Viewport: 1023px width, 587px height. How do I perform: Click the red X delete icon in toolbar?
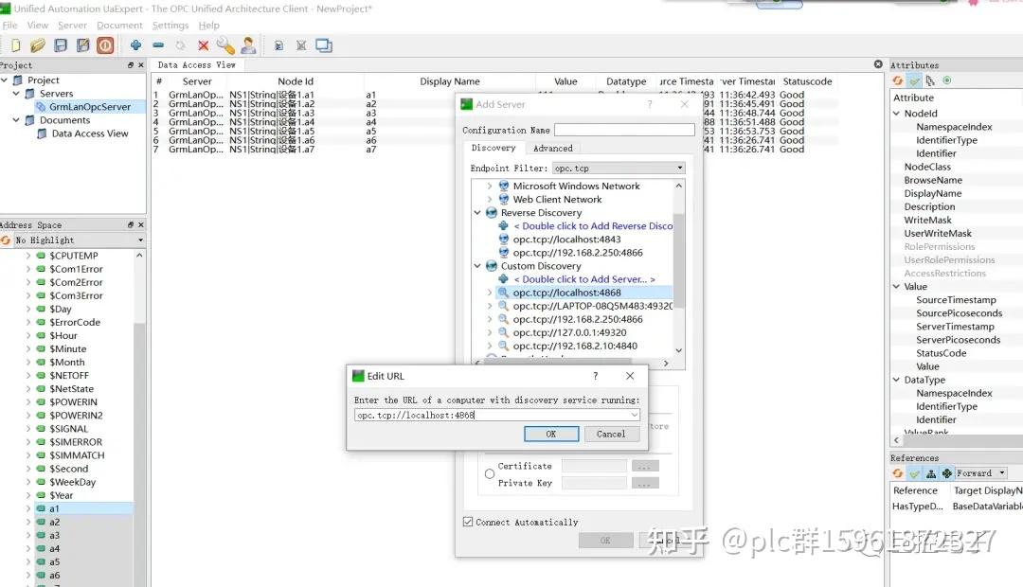tap(202, 44)
